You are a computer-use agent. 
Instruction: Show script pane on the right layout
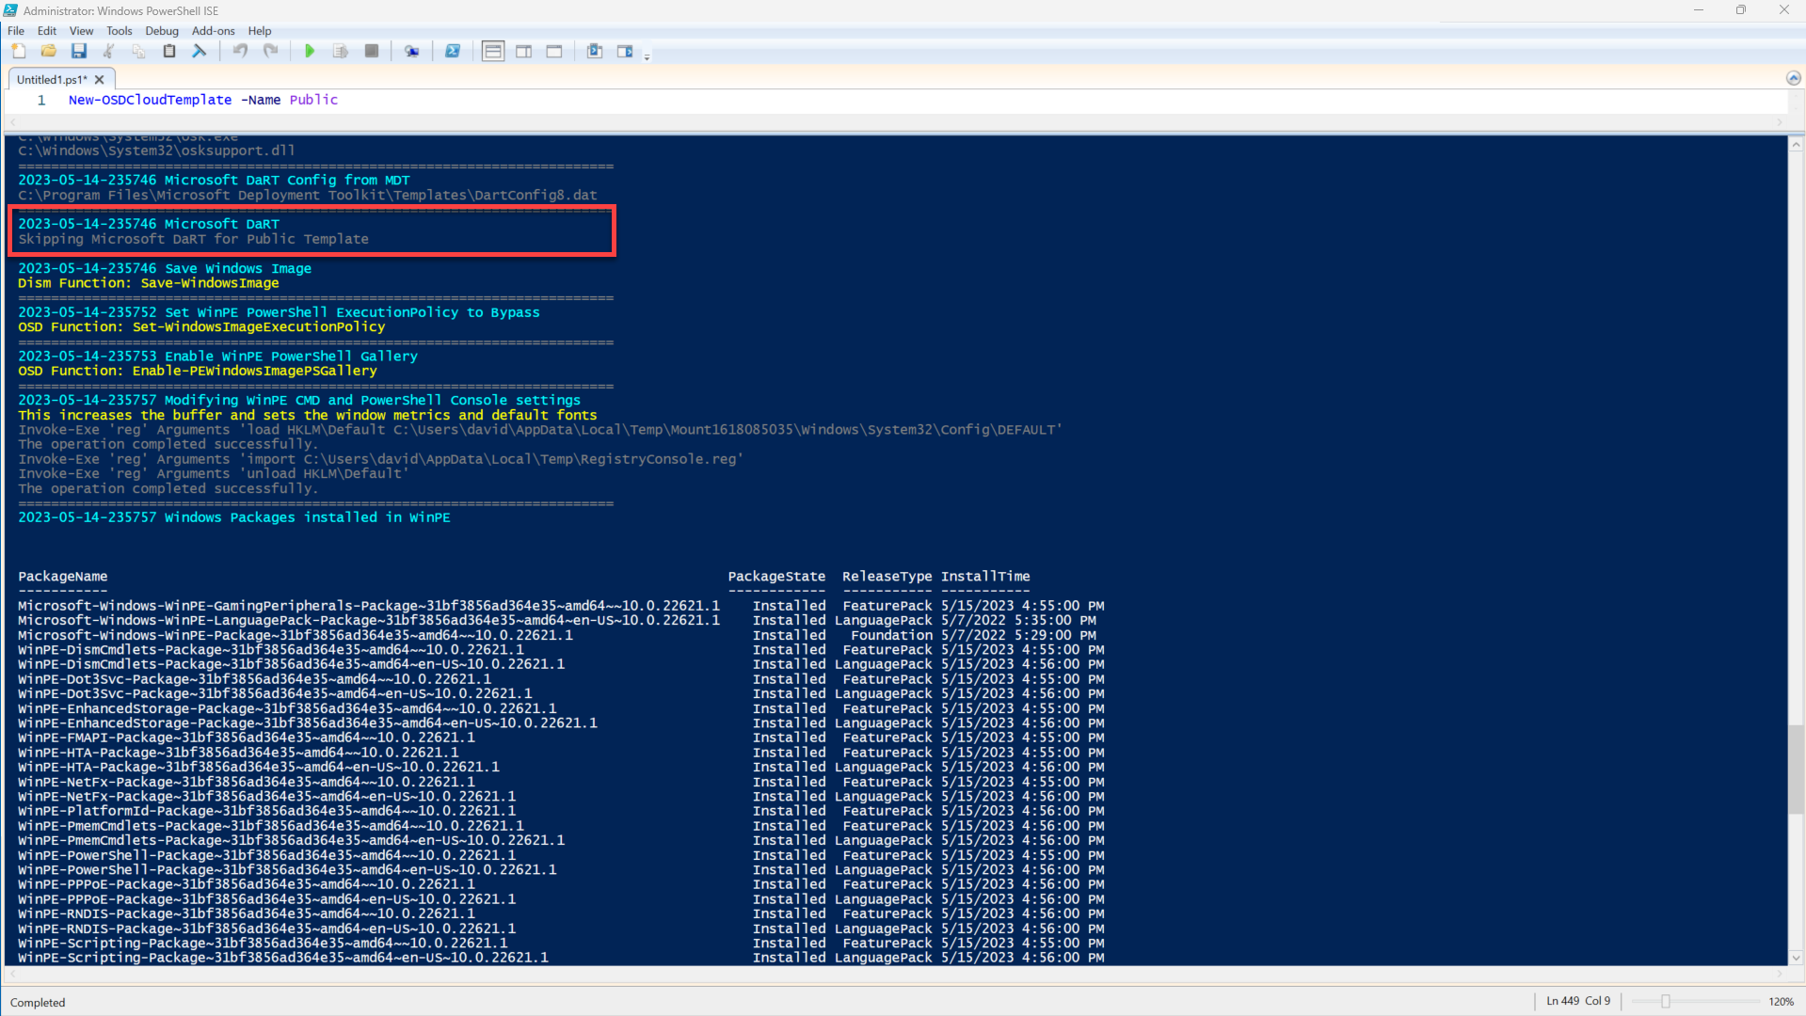click(524, 52)
